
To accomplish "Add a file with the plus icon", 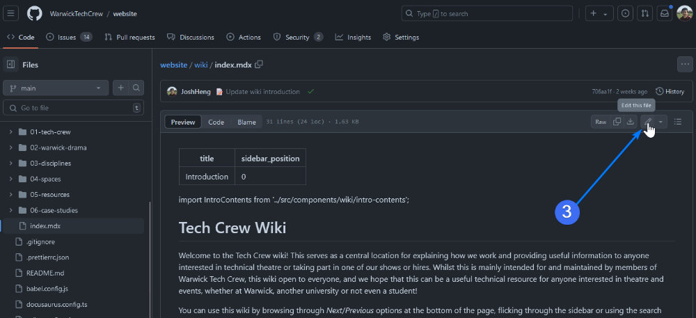I will 121,88.
